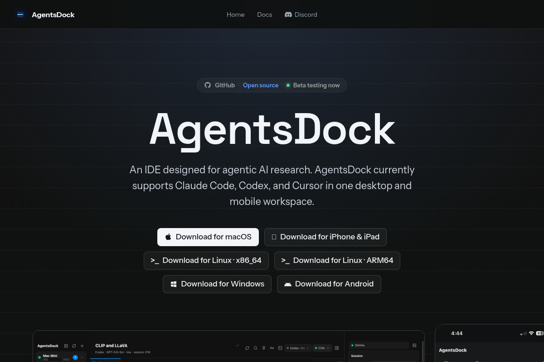Open the GitHub link in the badge

pyautogui.click(x=219, y=85)
